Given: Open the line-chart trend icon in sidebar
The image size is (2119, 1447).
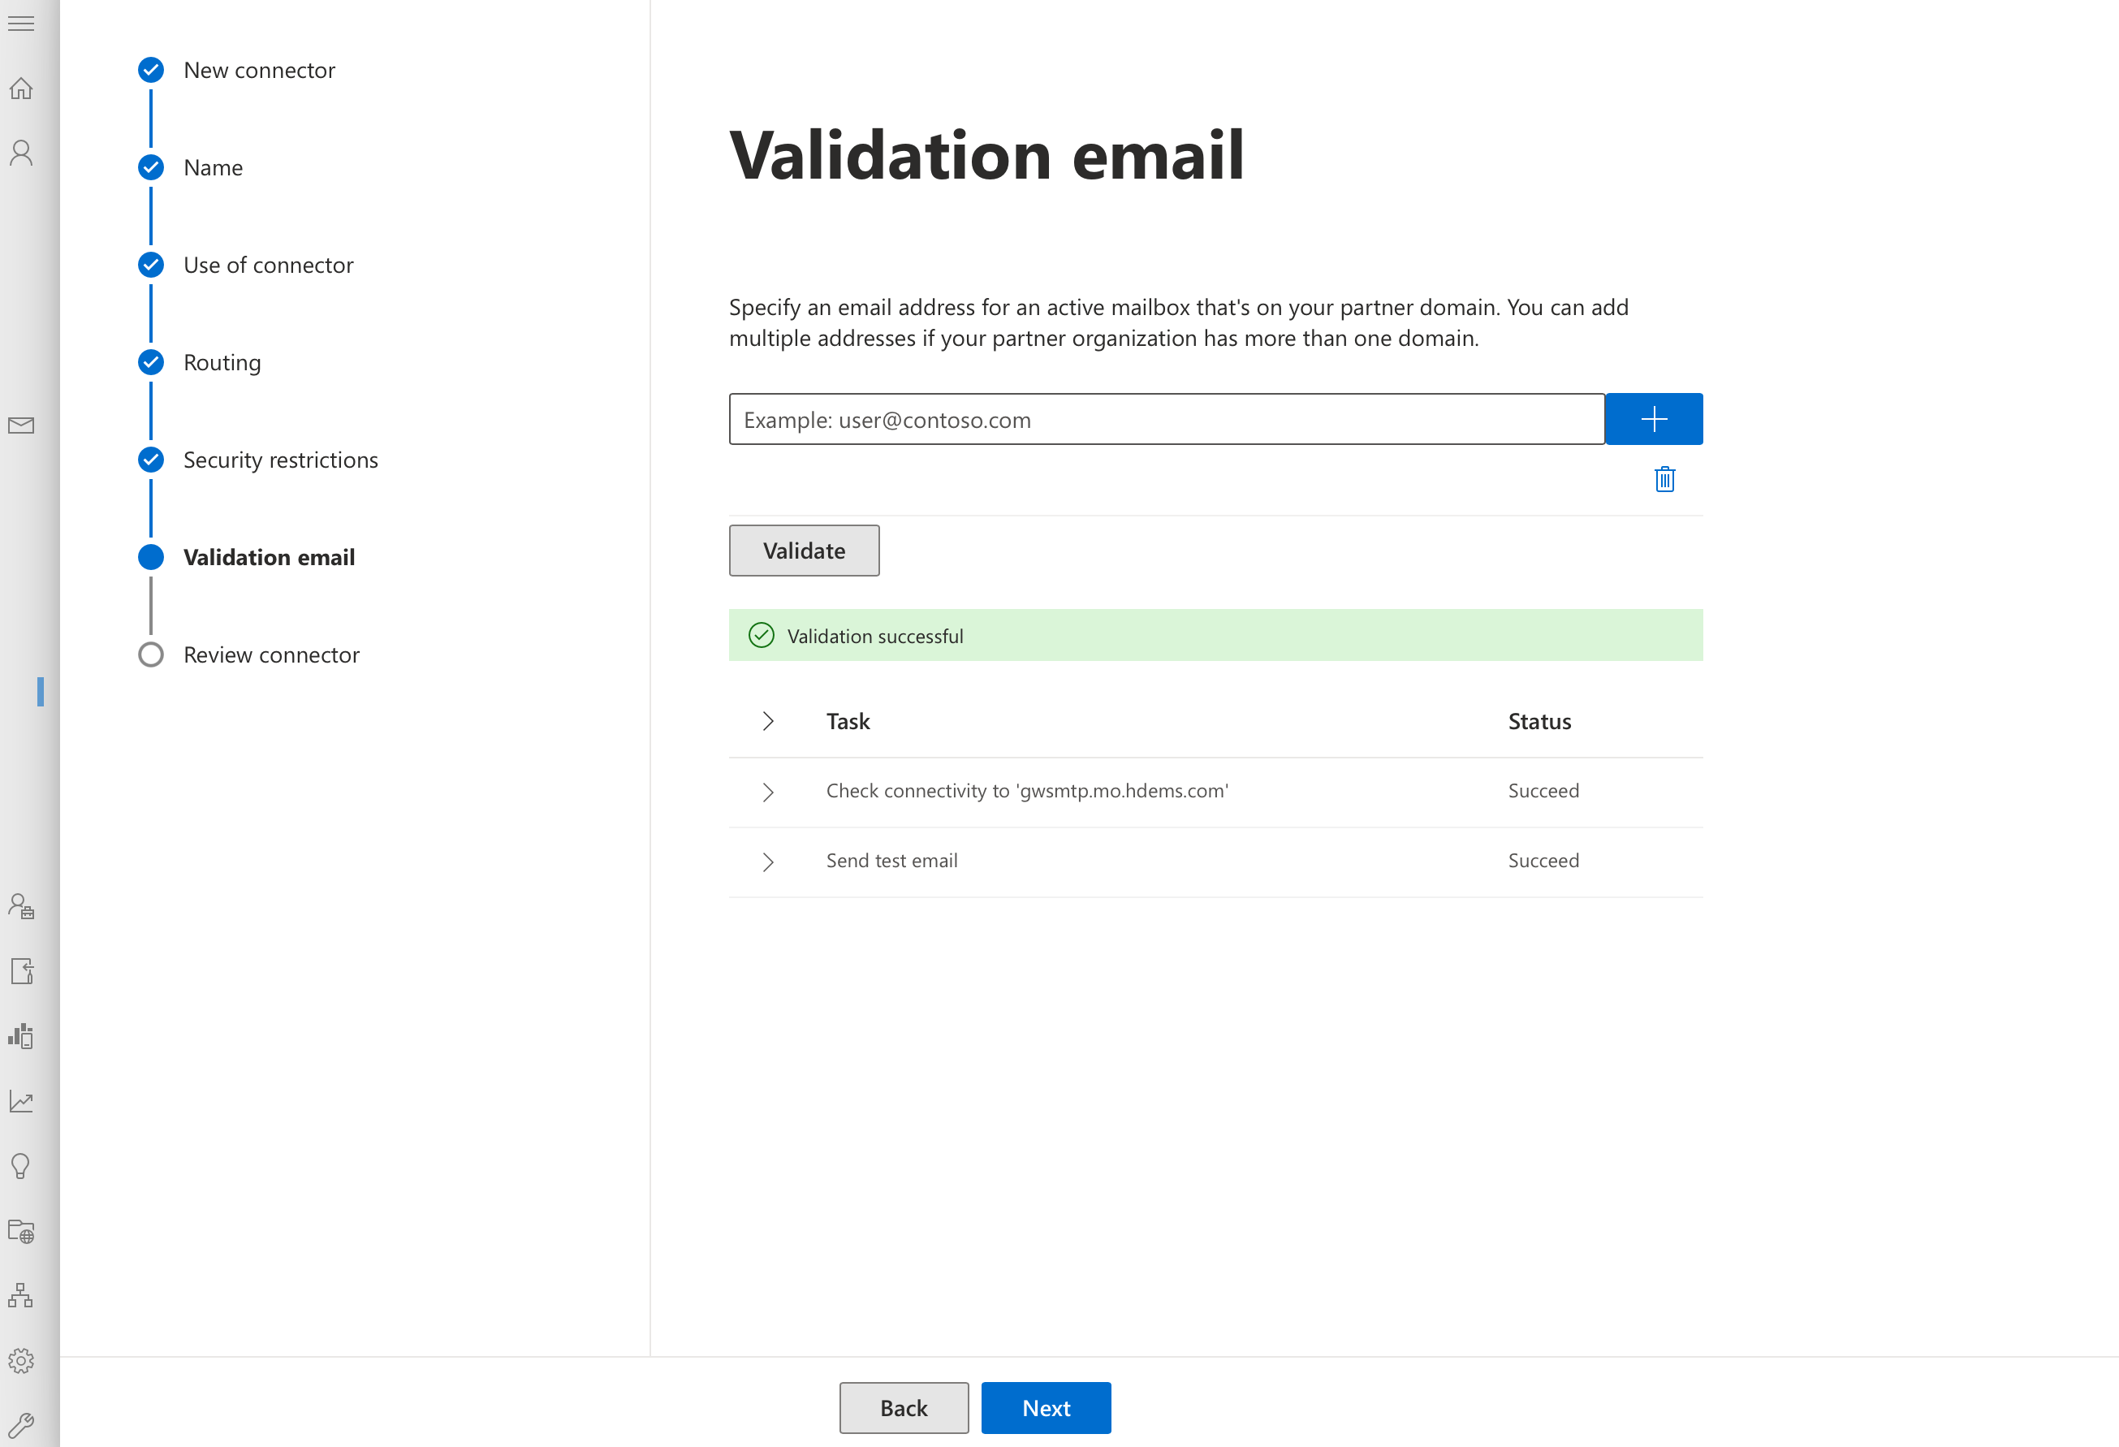Looking at the screenshot, I should point(21,1101).
